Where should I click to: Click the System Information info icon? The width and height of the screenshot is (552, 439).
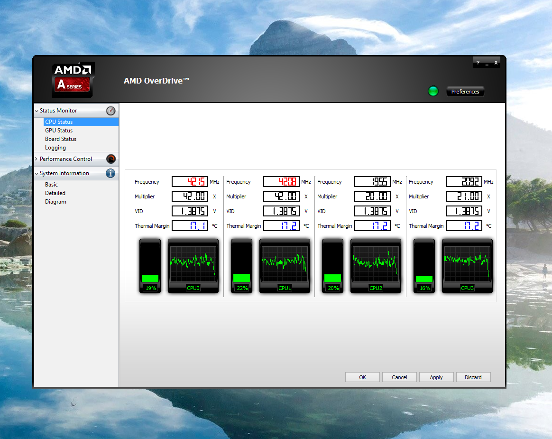coord(110,173)
